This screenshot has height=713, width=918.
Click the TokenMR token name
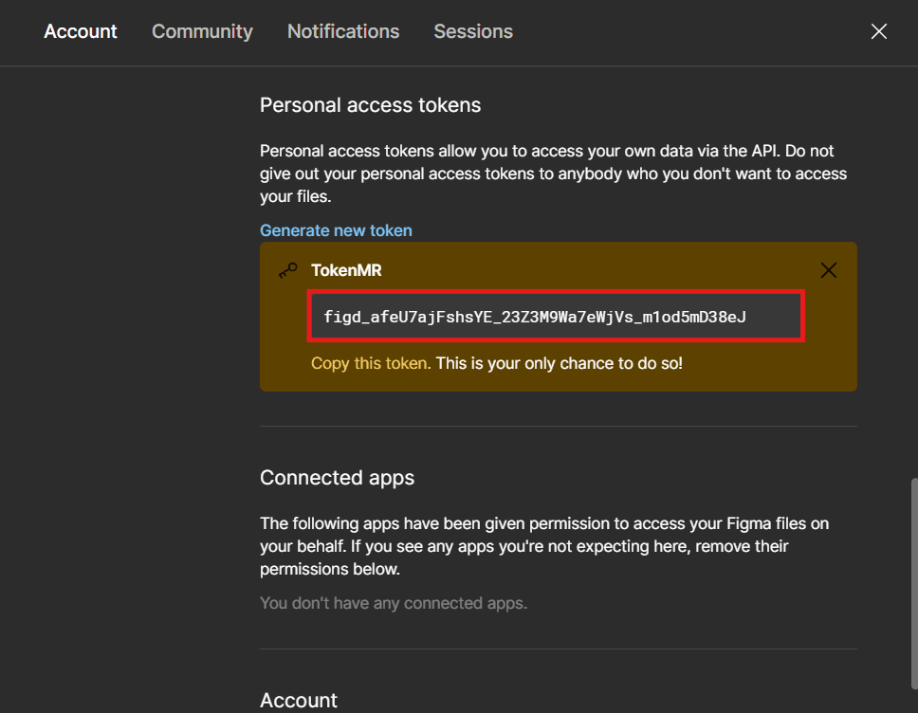pos(346,270)
